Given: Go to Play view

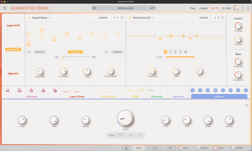Looking at the screenshot, I should pyautogui.click(x=193, y=8).
